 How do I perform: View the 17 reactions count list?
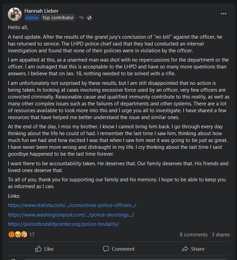[32, 235]
